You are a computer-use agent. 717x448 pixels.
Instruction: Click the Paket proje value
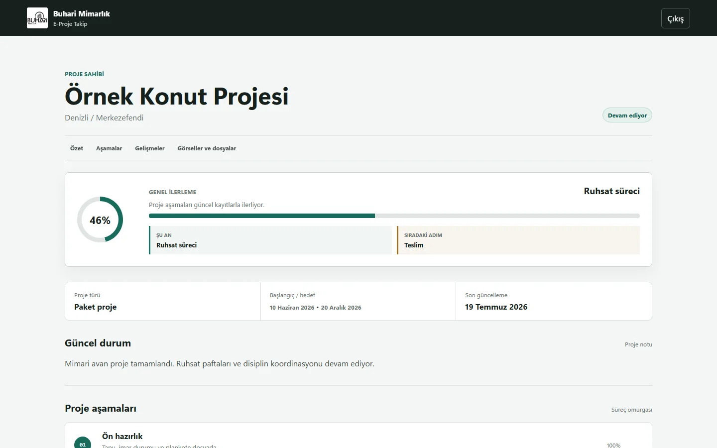95,307
